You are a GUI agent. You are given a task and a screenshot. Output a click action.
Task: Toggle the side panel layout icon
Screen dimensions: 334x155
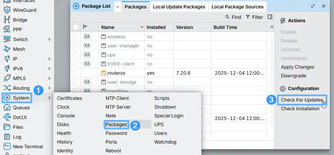[x=270, y=17]
